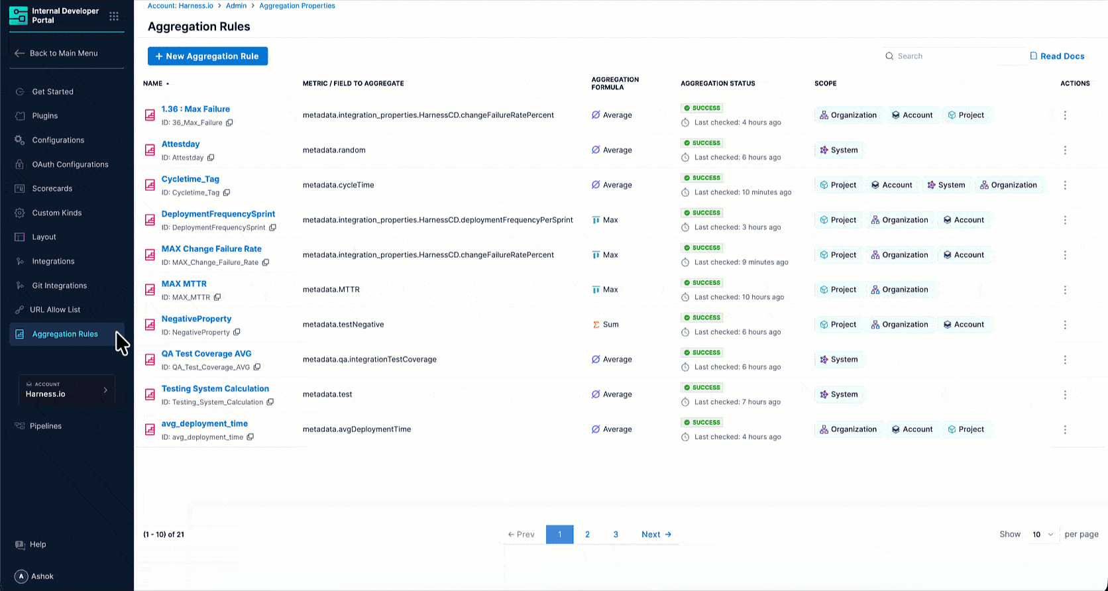Click the Search input field

tap(954, 56)
